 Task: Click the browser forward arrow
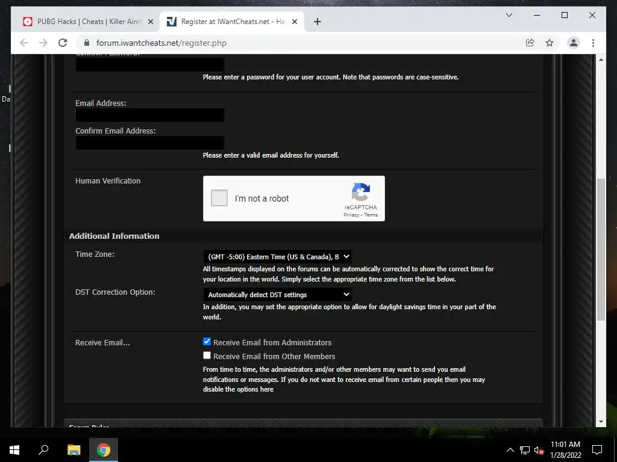pyautogui.click(x=43, y=43)
